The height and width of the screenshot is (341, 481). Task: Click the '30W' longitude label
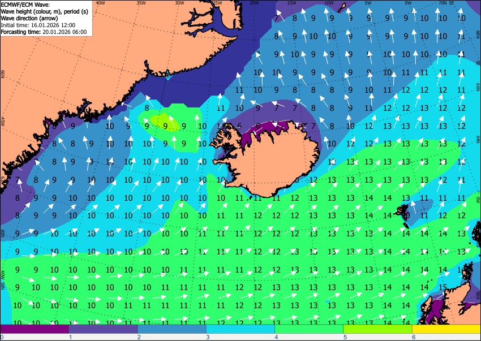179,3
